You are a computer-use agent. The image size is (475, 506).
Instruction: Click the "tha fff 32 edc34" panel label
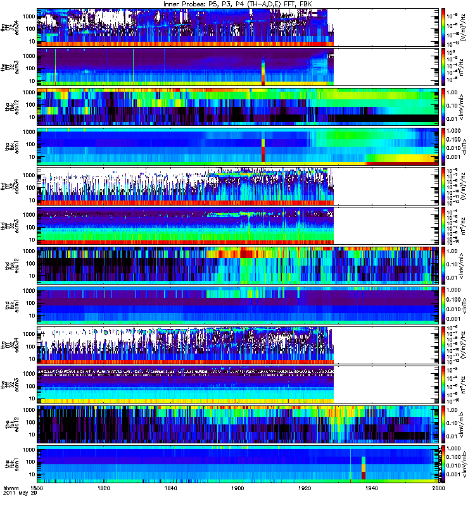coord(10,27)
